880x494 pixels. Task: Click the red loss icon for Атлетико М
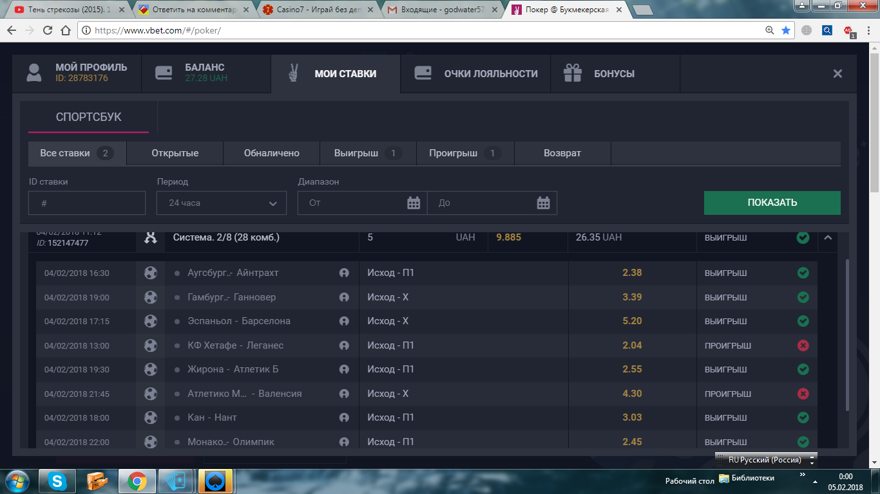pos(803,394)
